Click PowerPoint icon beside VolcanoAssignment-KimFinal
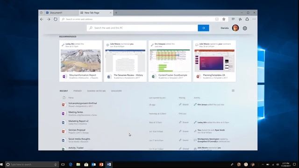299x168 pixels. point(64,105)
